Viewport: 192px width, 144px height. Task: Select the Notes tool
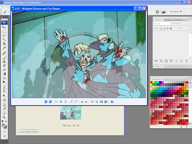point(4,105)
